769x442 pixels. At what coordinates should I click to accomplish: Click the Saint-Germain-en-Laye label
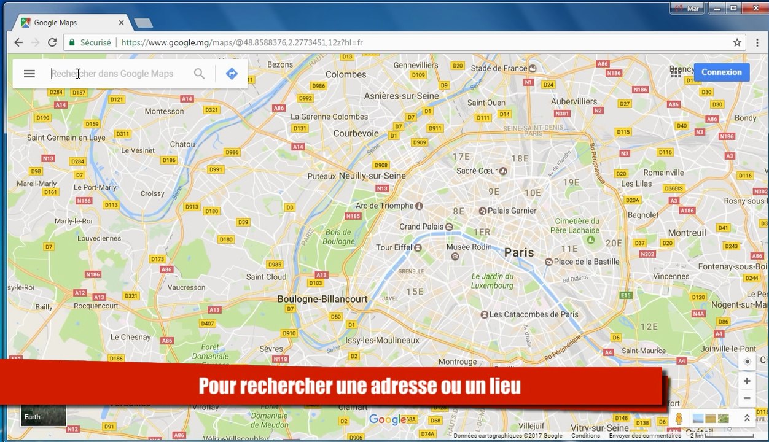tap(66, 138)
